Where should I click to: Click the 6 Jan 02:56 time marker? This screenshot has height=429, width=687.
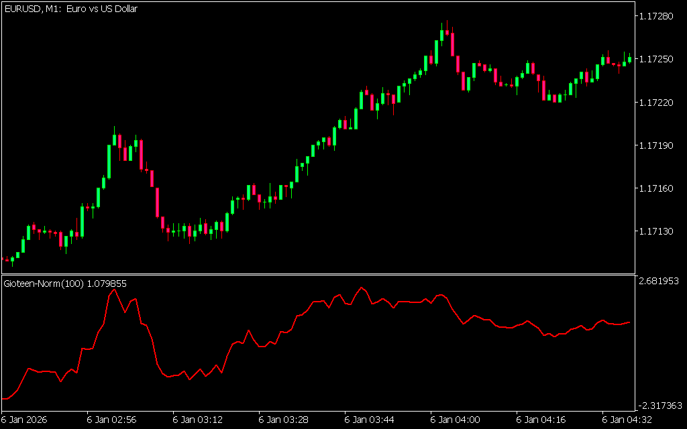click(x=112, y=420)
